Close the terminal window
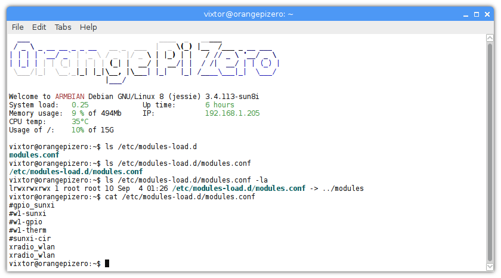This screenshot has height=278, width=501. 488,14
